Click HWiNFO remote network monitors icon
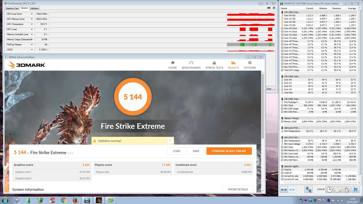This screenshot has width=363, height=204. 309,190
